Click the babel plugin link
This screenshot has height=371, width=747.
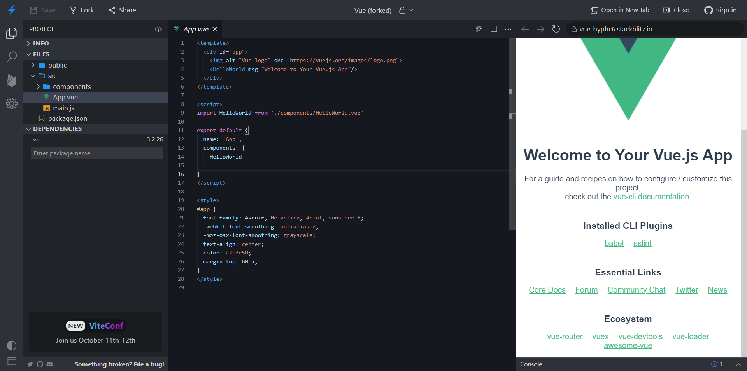click(x=614, y=243)
